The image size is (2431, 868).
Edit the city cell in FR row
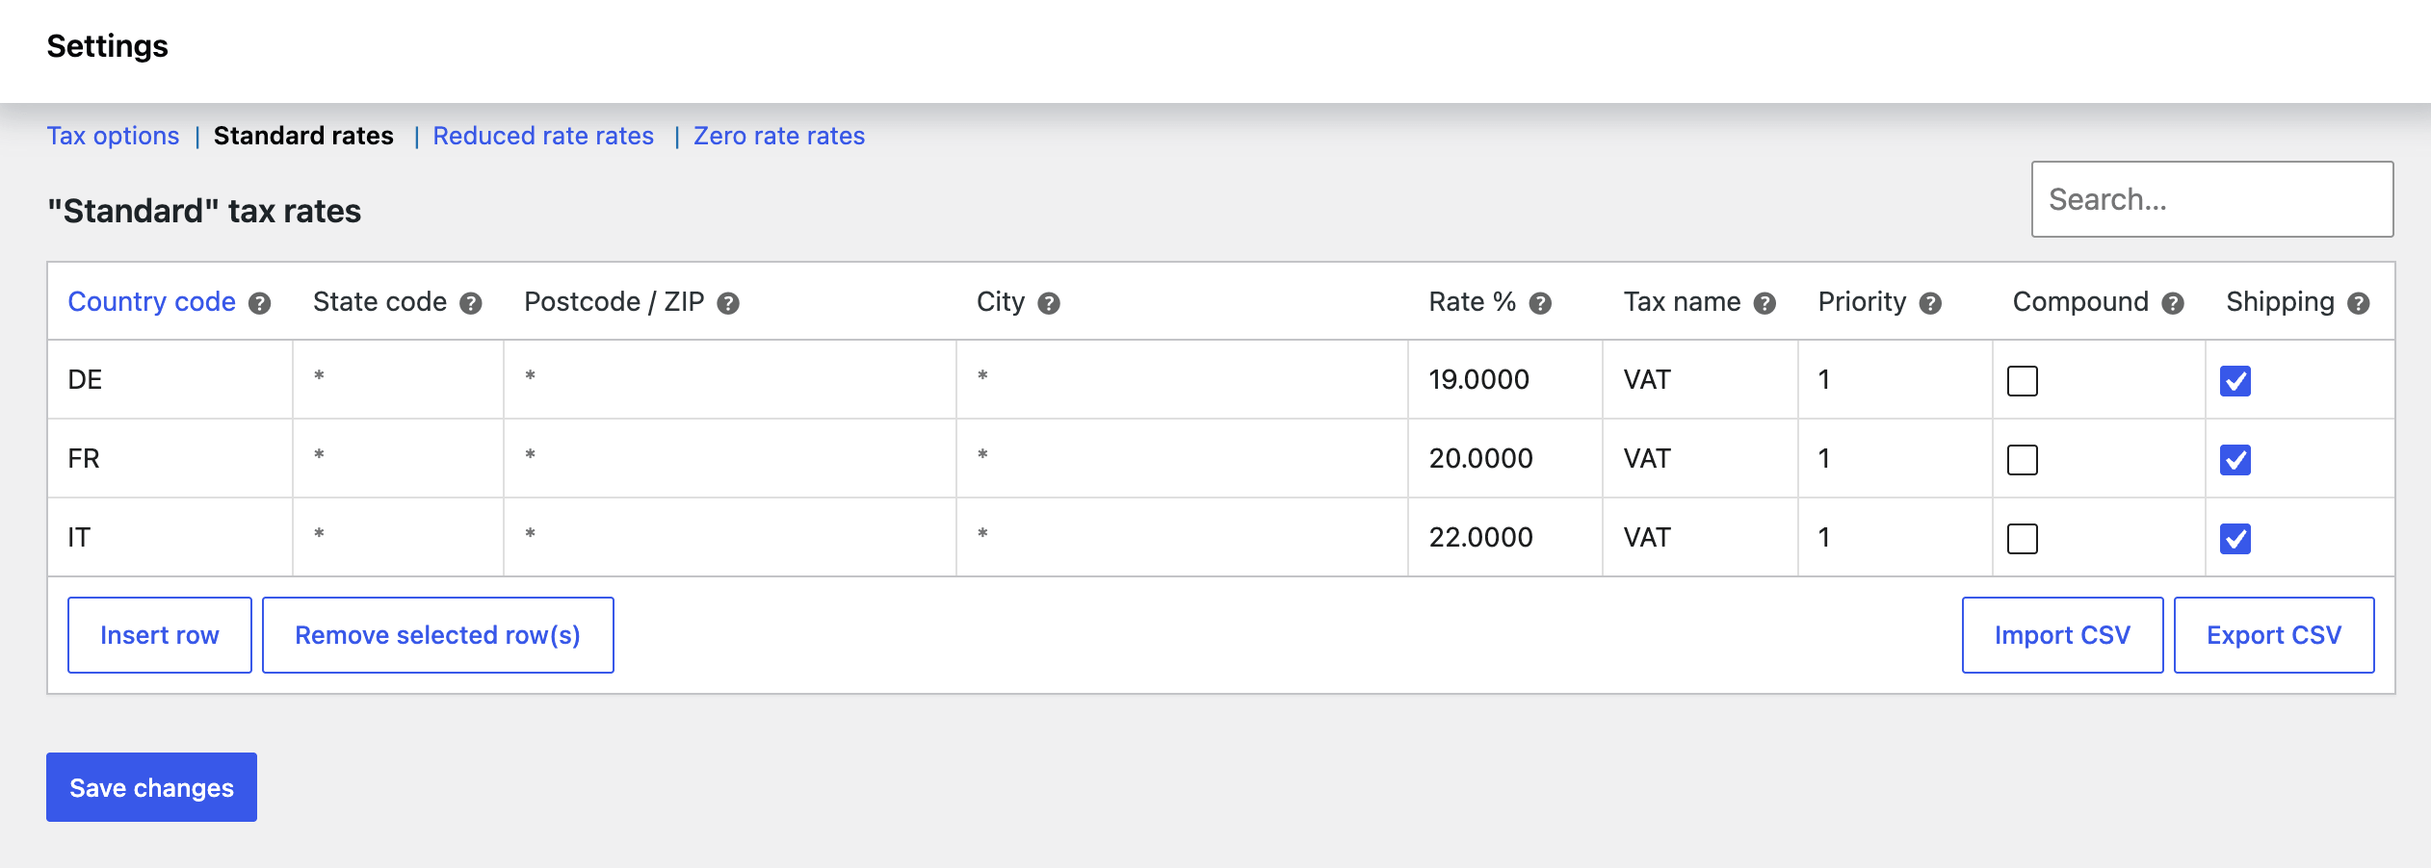[1183, 458]
